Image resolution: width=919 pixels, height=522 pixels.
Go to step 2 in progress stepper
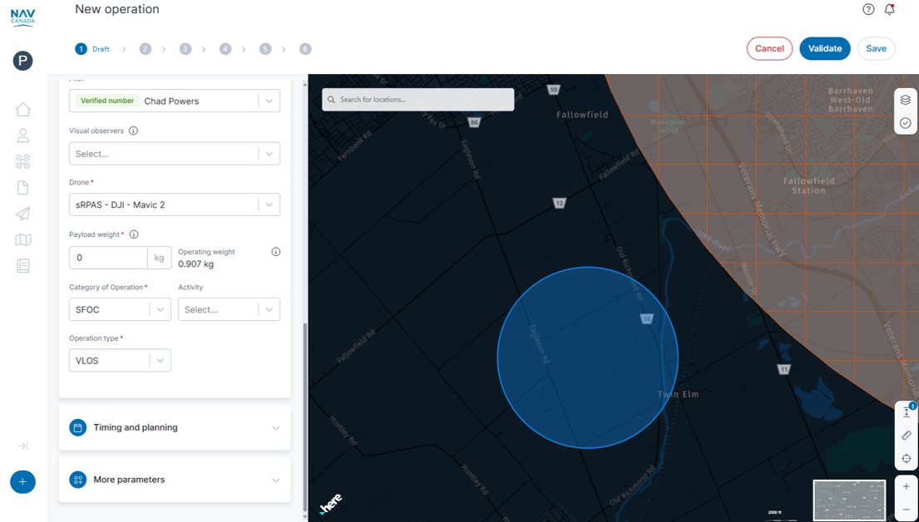point(146,49)
